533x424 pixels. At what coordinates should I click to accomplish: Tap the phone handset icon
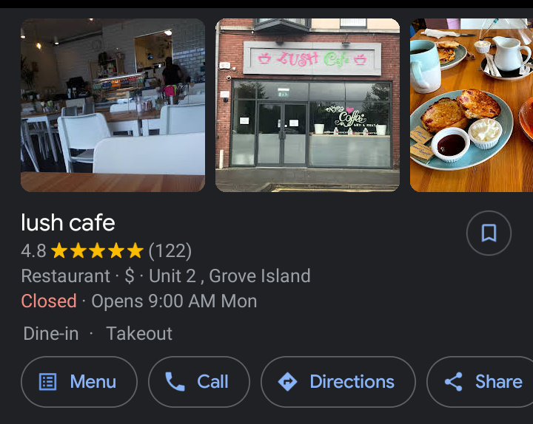(175, 382)
